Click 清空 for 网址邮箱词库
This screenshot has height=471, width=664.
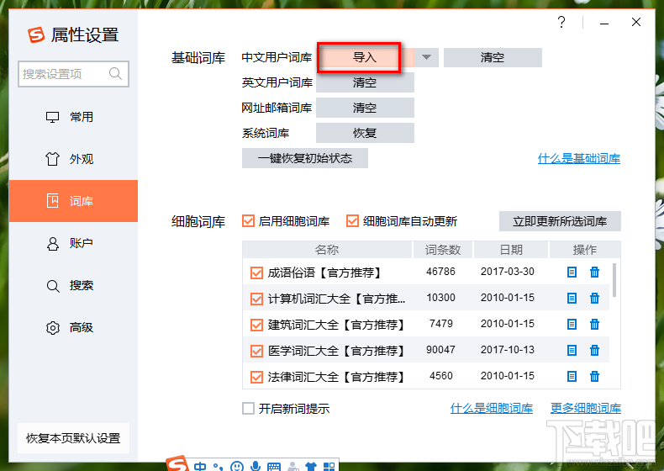365,108
